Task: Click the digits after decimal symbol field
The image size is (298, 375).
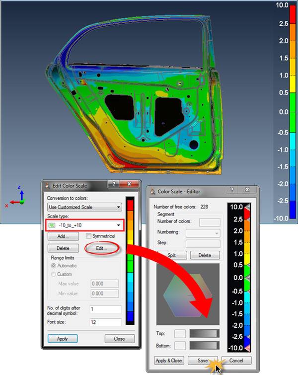Action: pyautogui.click(x=105, y=309)
